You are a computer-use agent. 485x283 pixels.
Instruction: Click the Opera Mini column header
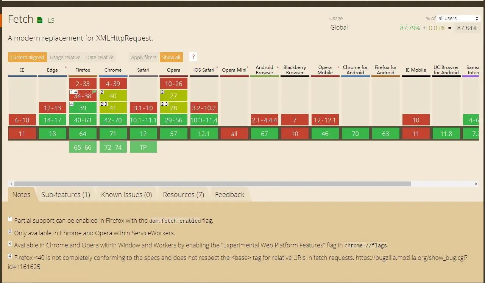tap(234, 70)
